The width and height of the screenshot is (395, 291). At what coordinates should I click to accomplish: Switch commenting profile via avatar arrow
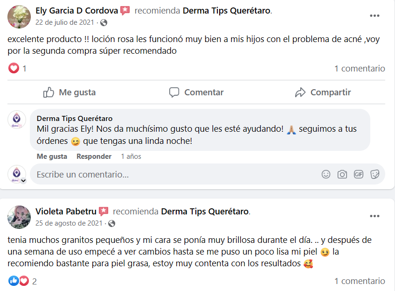point(23,180)
